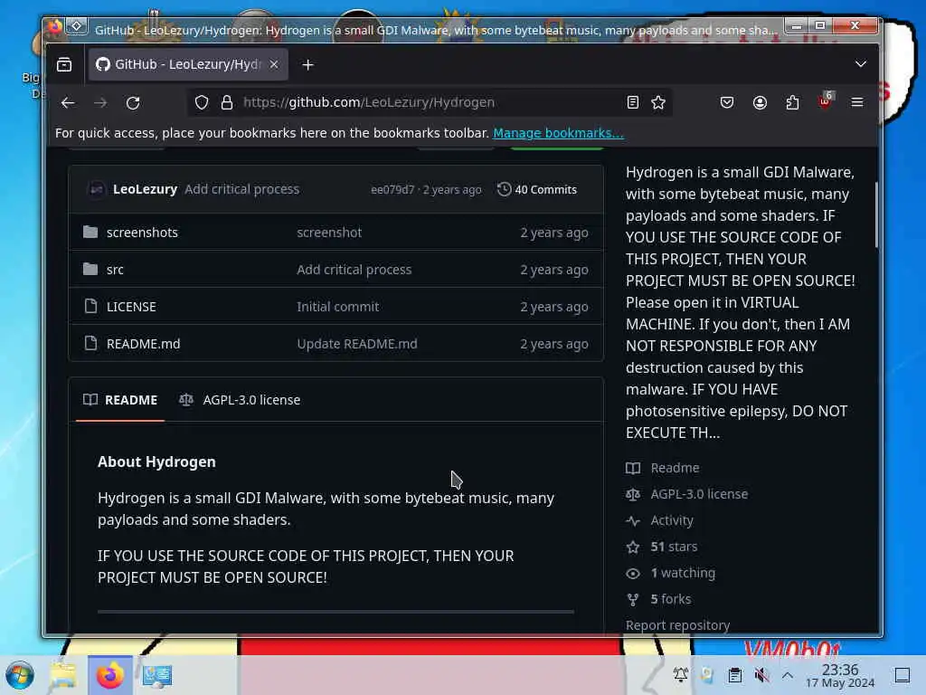This screenshot has width=926, height=695.
Task: Click the Firefox taskbar icon
Action: (109, 675)
